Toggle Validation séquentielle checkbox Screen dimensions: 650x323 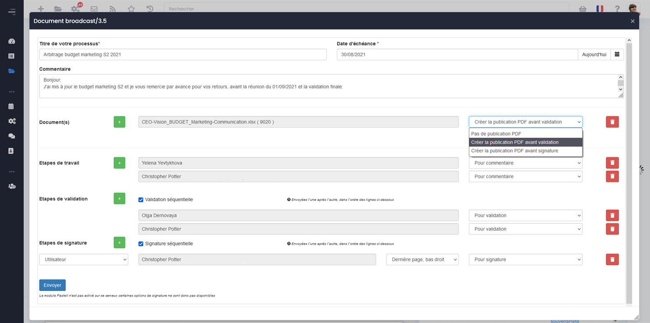[x=141, y=200]
